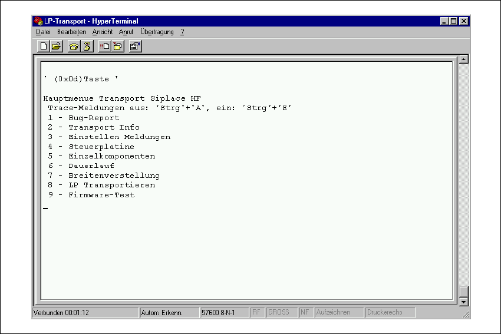Click the Open file folder icon
This screenshot has height=334, width=501.
tap(56, 47)
